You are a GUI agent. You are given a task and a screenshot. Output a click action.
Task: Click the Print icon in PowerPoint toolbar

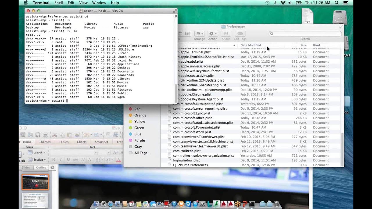coord(45,135)
